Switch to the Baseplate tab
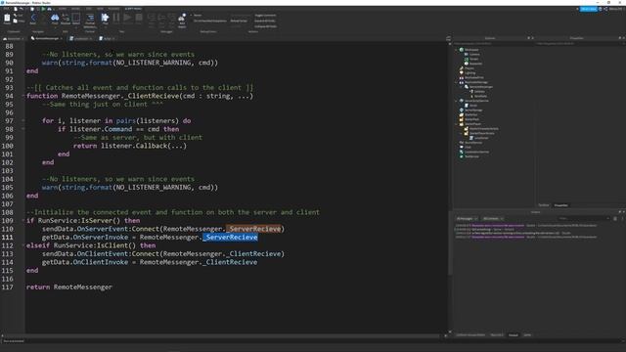 click(x=13, y=38)
